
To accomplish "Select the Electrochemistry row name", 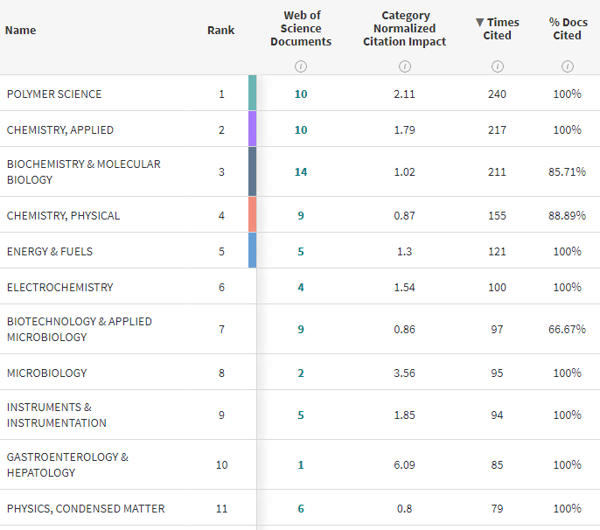I will (x=60, y=287).
